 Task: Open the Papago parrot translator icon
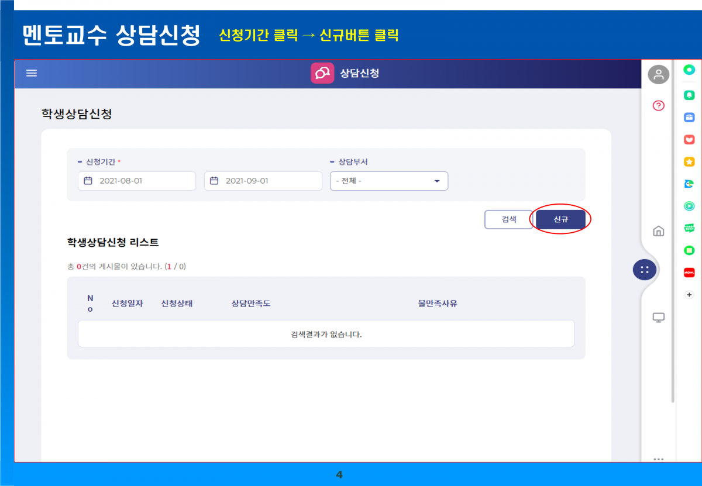(689, 184)
